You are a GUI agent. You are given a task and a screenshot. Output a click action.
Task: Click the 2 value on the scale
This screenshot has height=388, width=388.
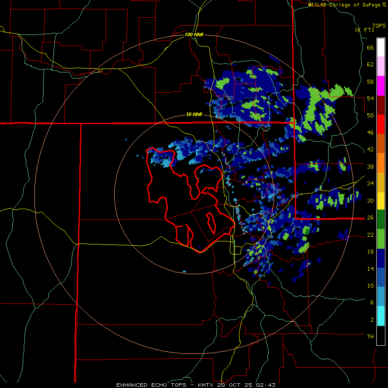(372, 320)
